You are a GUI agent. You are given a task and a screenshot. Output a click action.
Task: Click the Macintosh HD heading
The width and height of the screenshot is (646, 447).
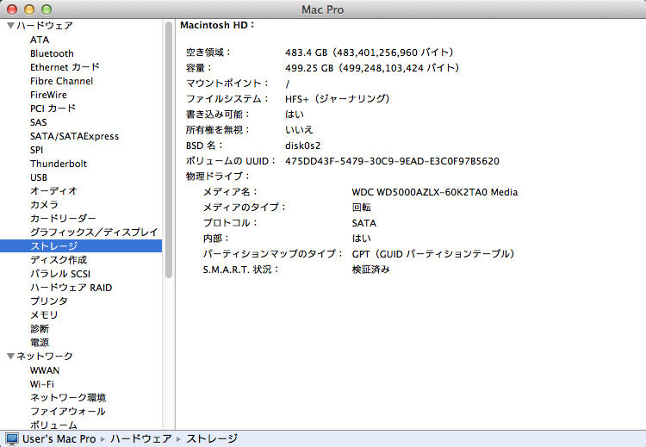click(218, 25)
